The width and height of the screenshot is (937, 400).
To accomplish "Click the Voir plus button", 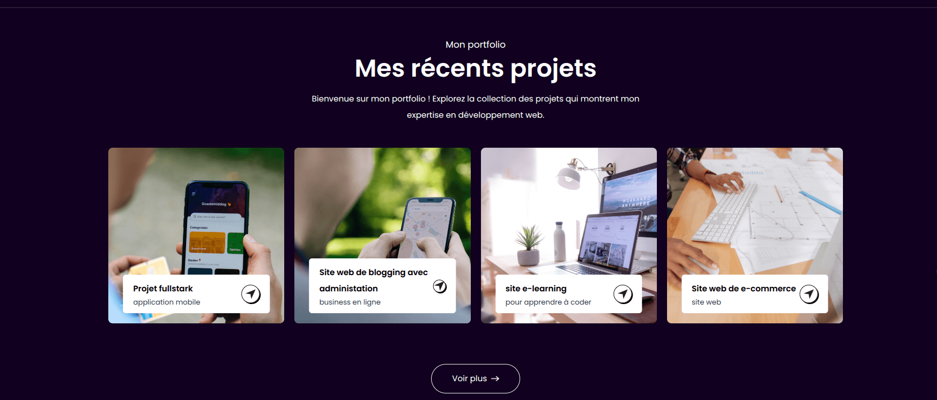I will [475, 379].
